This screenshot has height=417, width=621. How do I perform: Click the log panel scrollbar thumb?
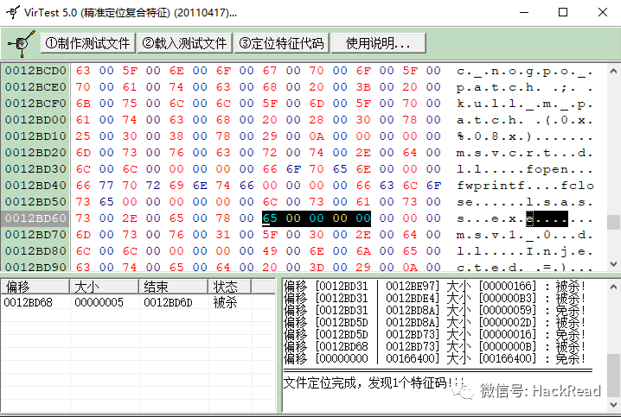point(613,376)
